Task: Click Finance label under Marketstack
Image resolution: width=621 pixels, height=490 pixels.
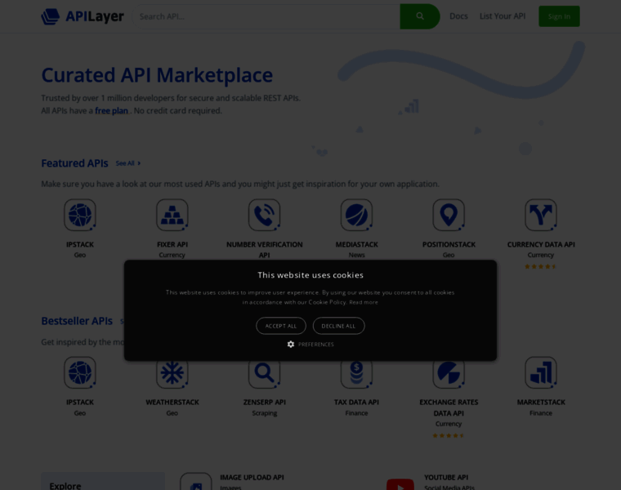Action: pos(541,412)
